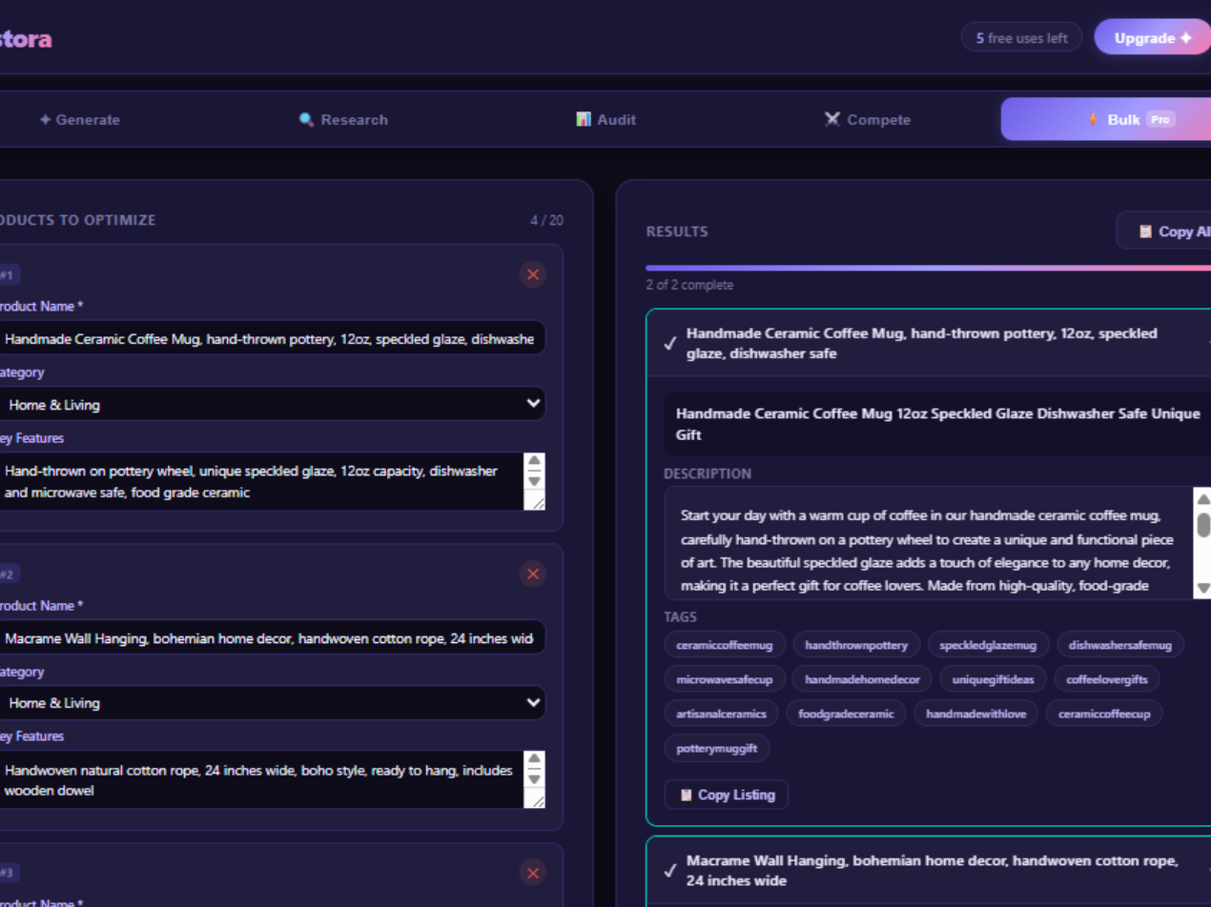This screenshot has height=907, width=1211.
Task: Select the handthrownpottery tag
Action: pyautogui.click(x=856, y=645)
